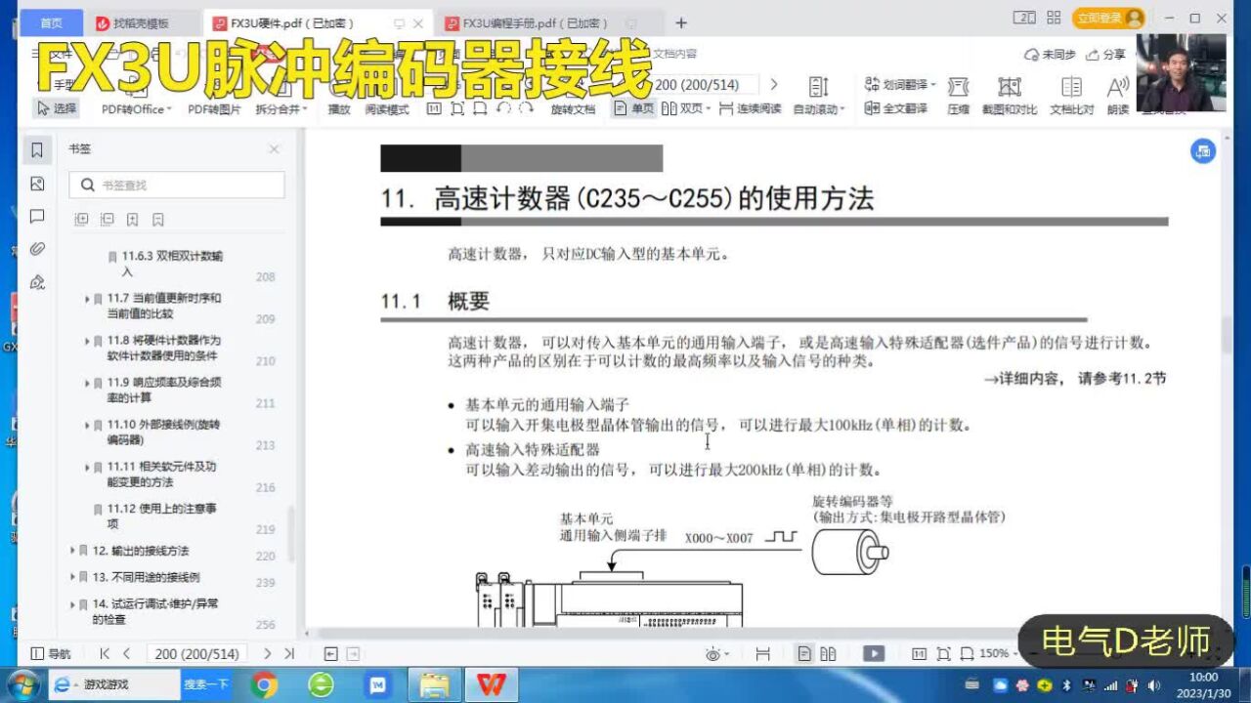Click expand-all bookmarks icon
This screenshot has width=1251, height=703.
coord(82,220)
